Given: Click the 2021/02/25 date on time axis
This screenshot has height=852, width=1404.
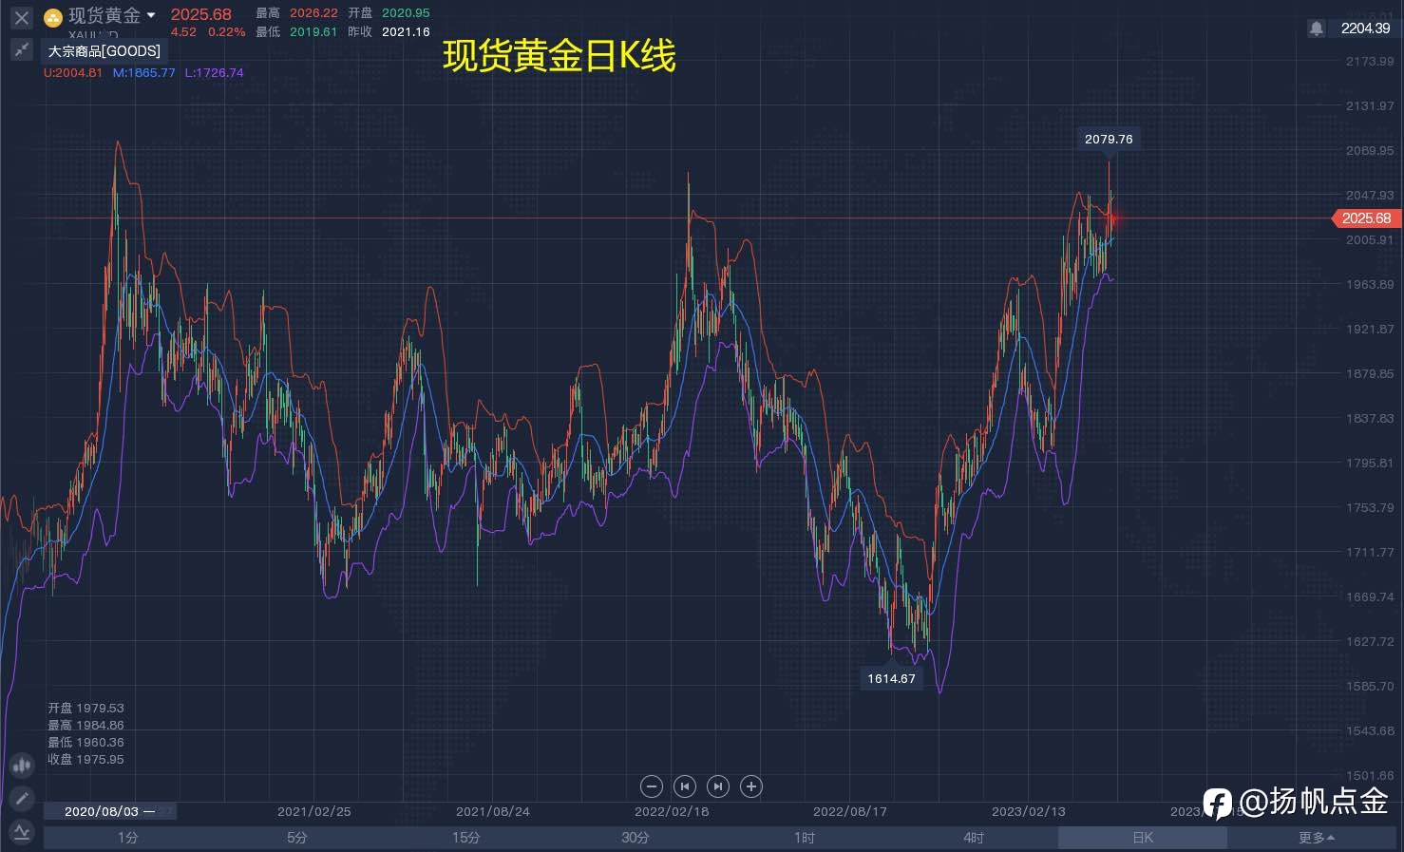Looking at the screenshot, I should (314, 812).
